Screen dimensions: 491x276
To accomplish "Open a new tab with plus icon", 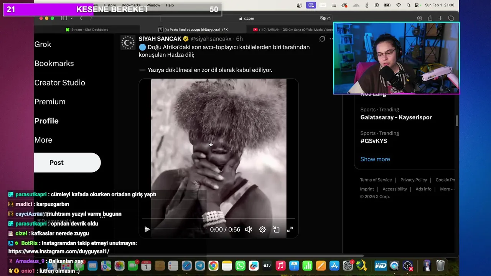I will tap(440, 18).
